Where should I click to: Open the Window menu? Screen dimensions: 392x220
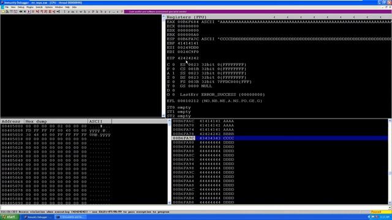coord(59,7)
